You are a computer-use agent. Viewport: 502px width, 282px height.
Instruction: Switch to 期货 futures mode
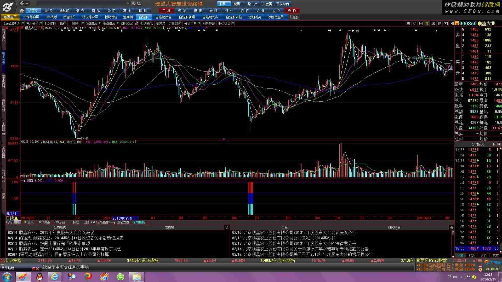253,4
